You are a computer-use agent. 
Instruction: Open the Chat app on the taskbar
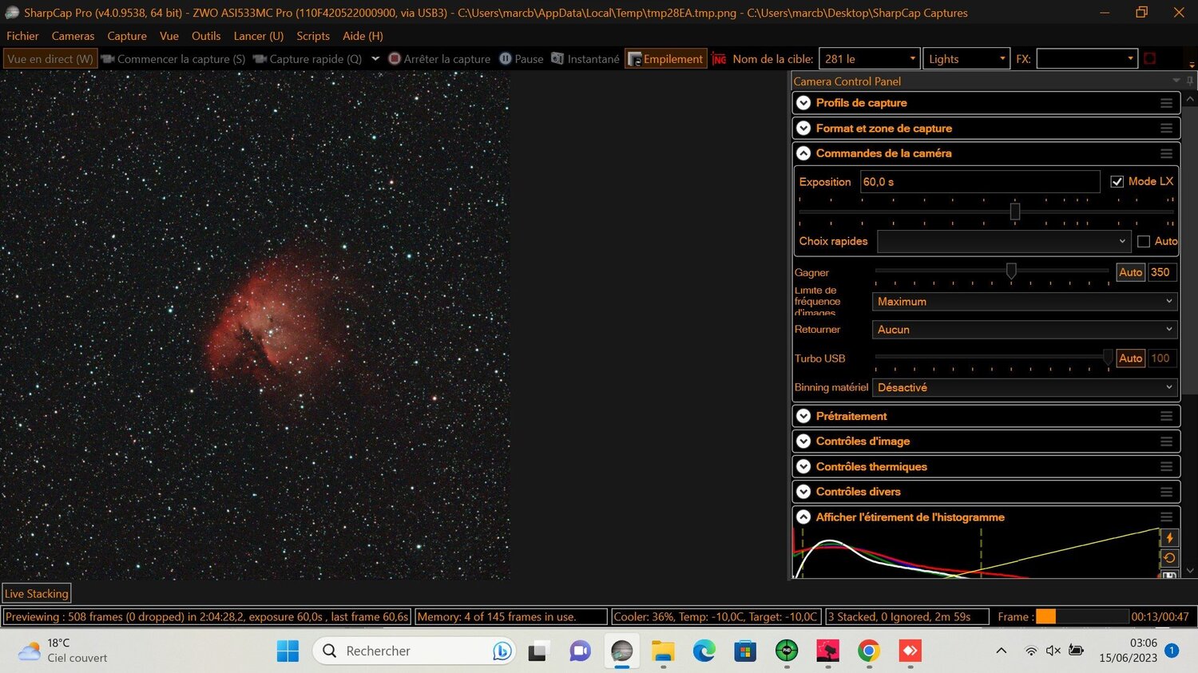(x=580, y=651)
